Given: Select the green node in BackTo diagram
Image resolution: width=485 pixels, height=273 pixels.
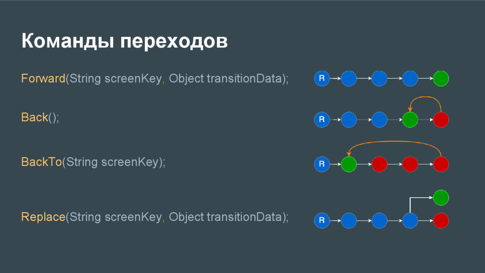Looking at the screenshot, I should [x=349, y=164].
